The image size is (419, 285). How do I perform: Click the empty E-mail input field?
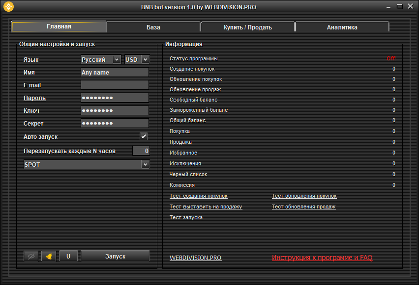pyautogui.click(x=115, y=85)
